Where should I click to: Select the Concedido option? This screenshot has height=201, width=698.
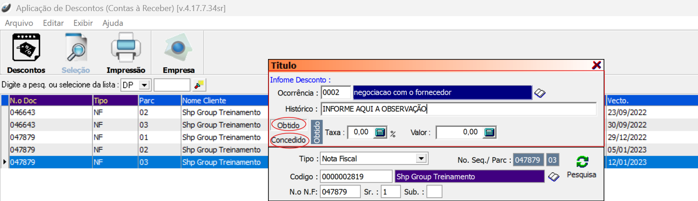[288, 140]
